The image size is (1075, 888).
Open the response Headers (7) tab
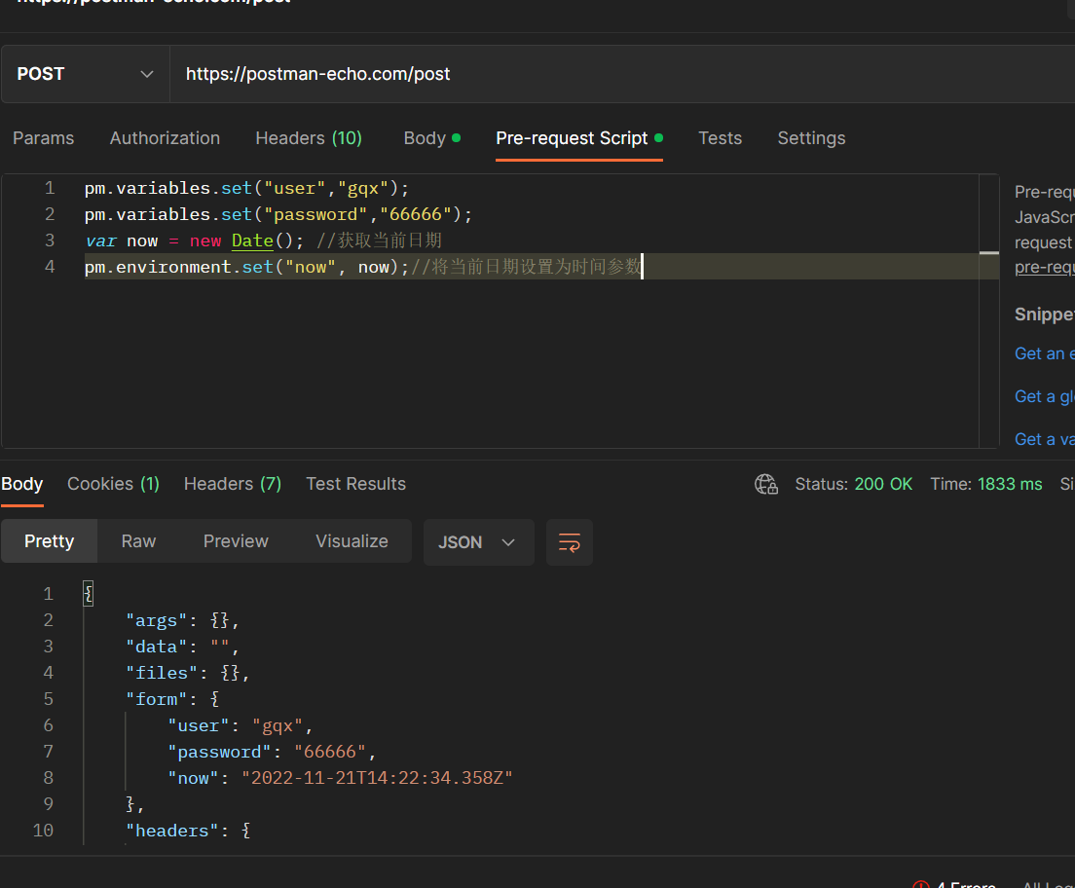click(233, 484)
